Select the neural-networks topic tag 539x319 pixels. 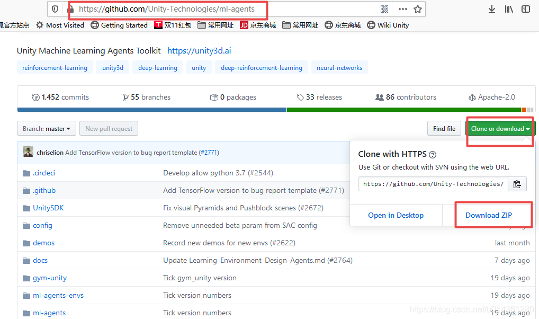(339, 68)
